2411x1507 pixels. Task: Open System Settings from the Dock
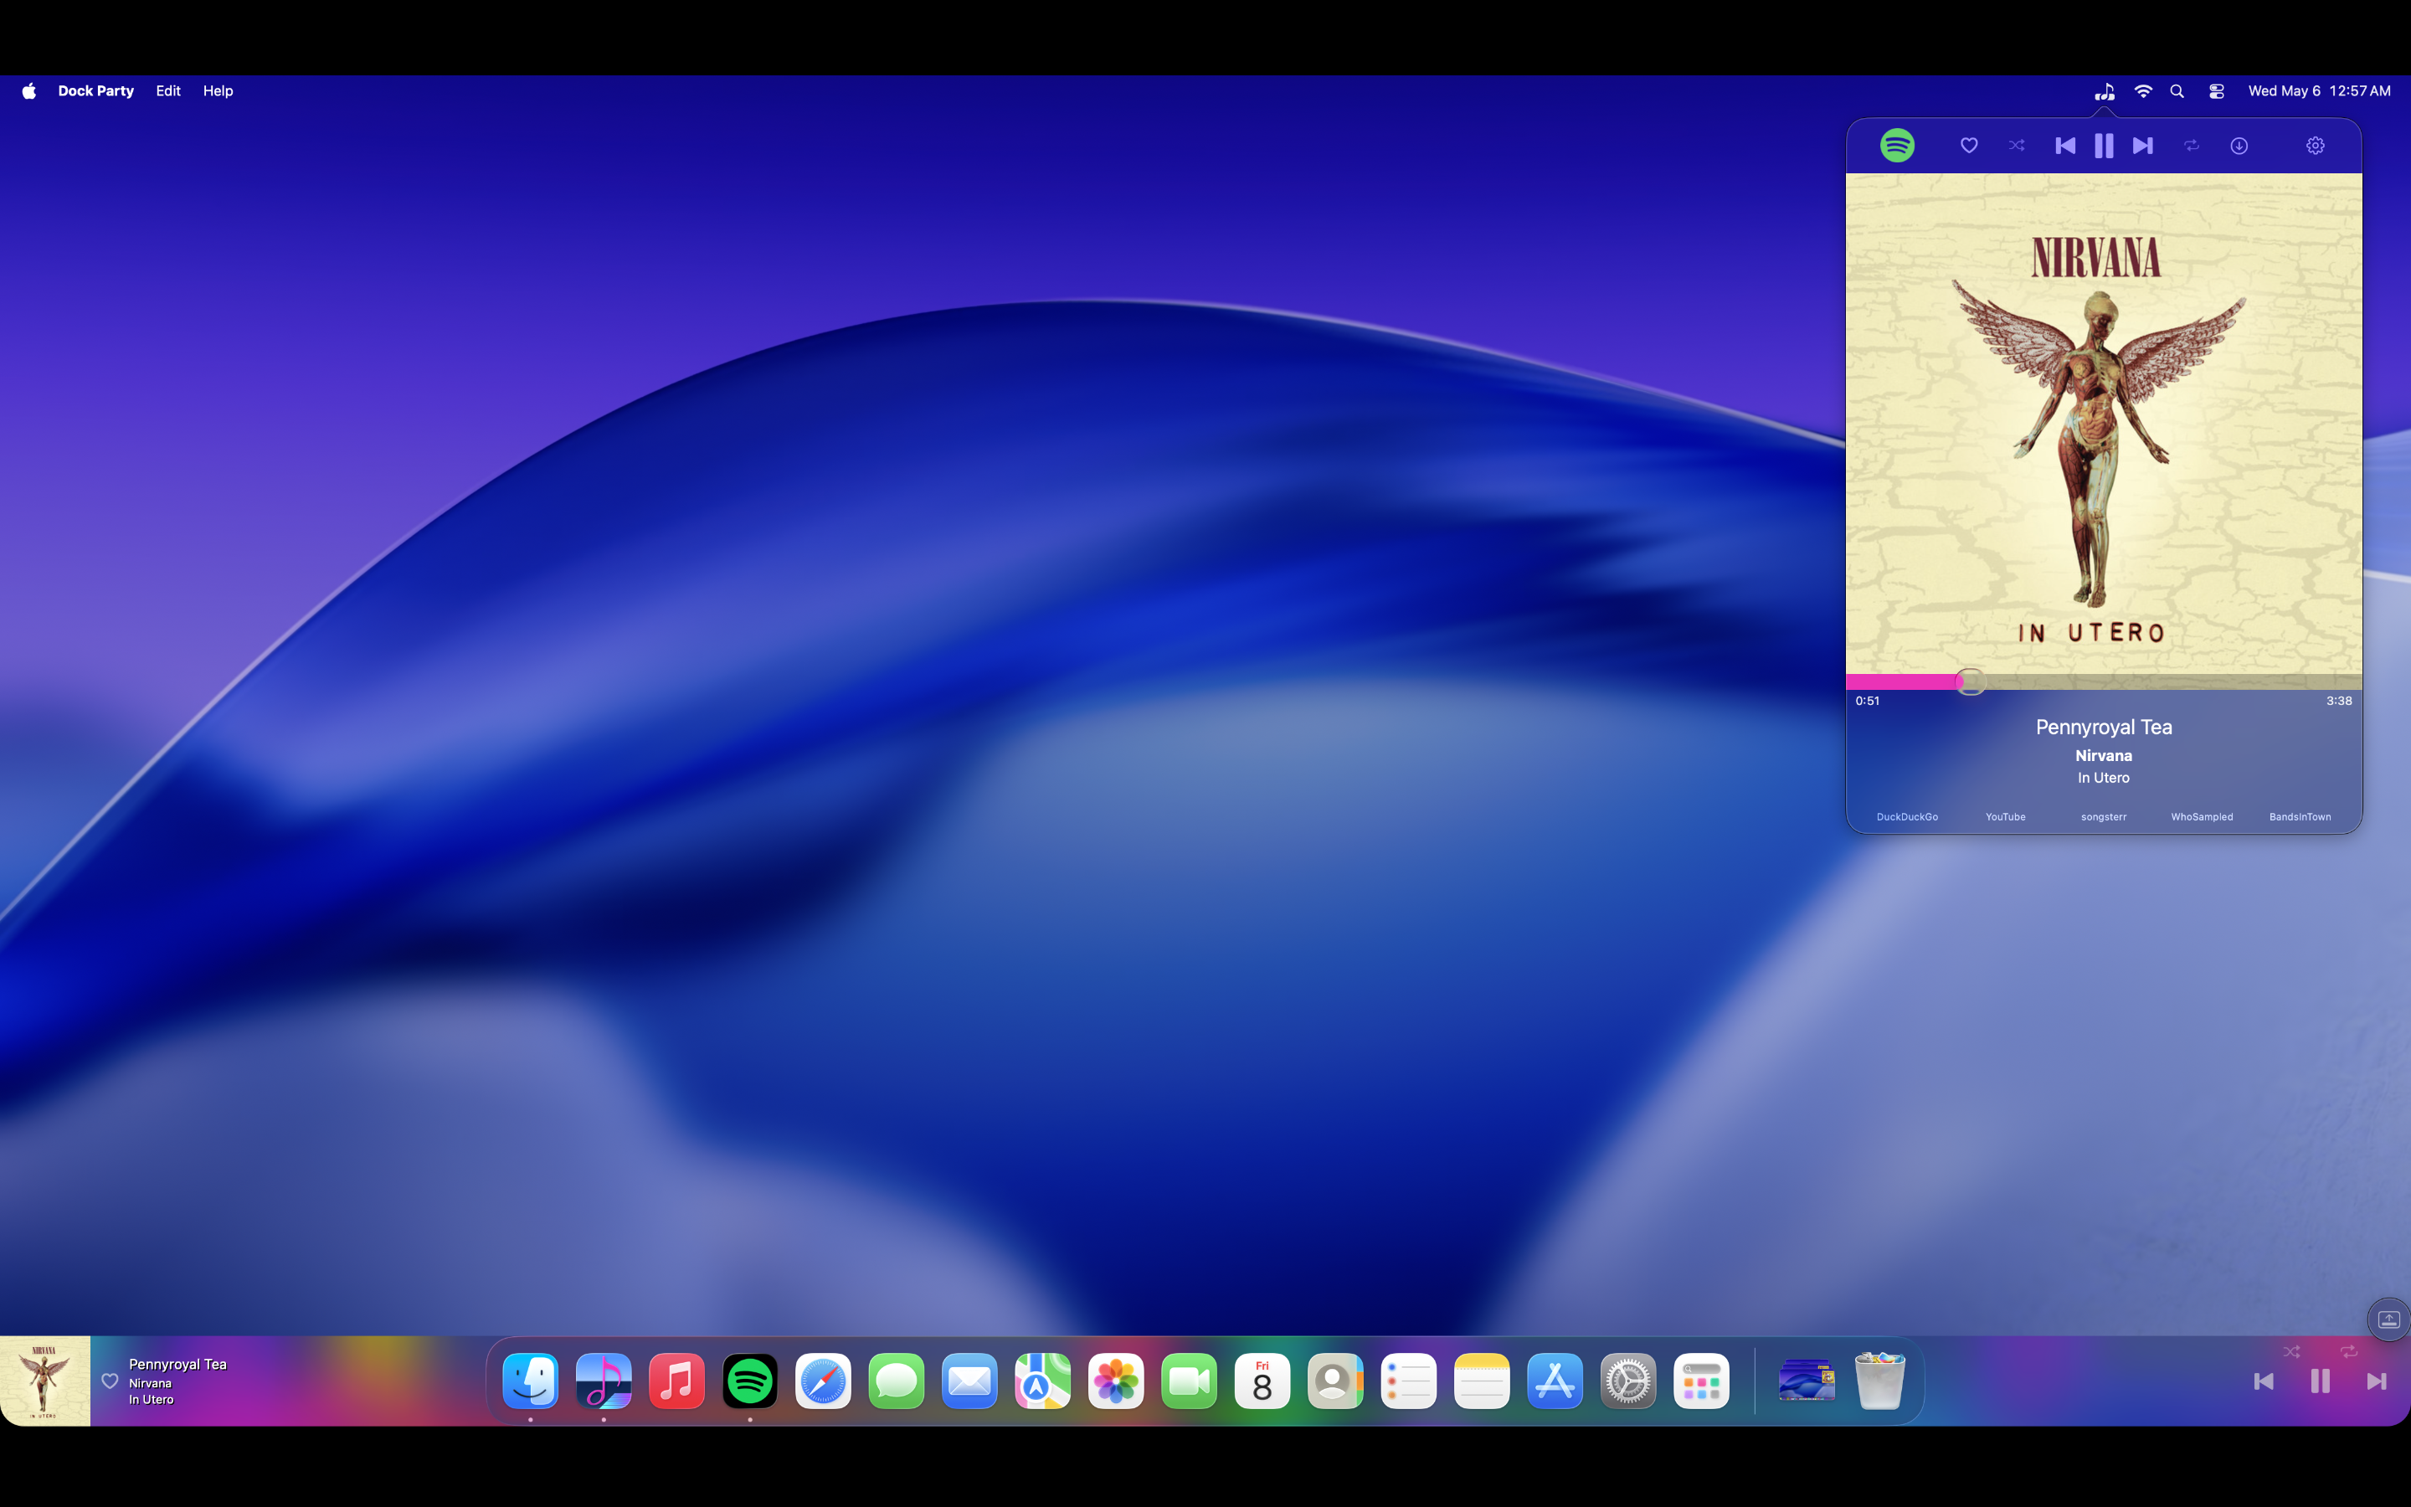1629,1381
